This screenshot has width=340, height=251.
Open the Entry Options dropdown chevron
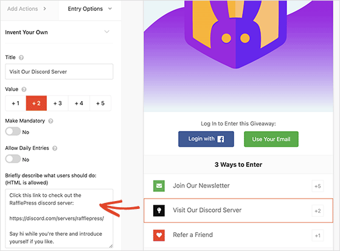click(x=110, y=9)
